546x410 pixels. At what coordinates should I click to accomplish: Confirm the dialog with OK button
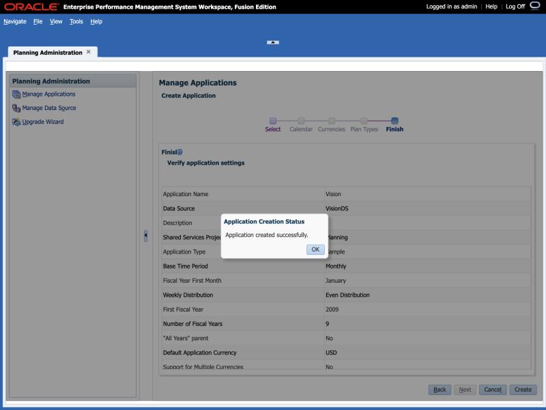tap(315, 249)
